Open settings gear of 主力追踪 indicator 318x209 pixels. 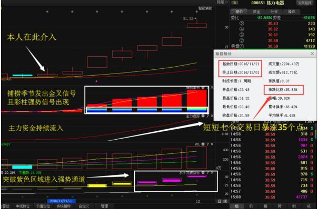click(203, 116)
